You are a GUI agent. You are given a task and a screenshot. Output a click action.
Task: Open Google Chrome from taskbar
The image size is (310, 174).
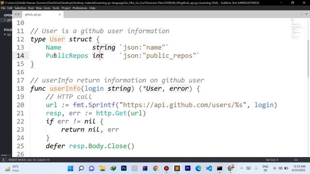156,168
